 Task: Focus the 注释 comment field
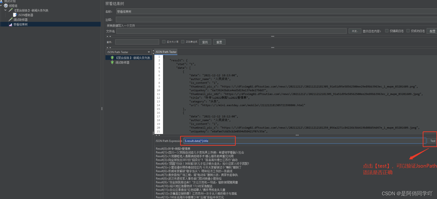276,20
